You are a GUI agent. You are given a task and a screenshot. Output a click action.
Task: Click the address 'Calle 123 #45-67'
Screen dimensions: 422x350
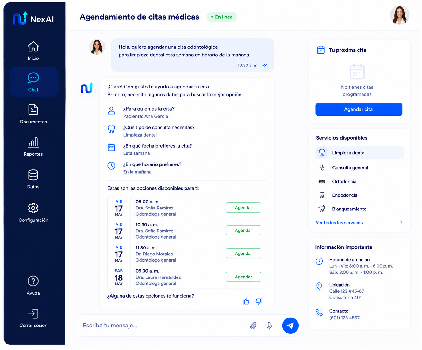click(x=347, y=291)
